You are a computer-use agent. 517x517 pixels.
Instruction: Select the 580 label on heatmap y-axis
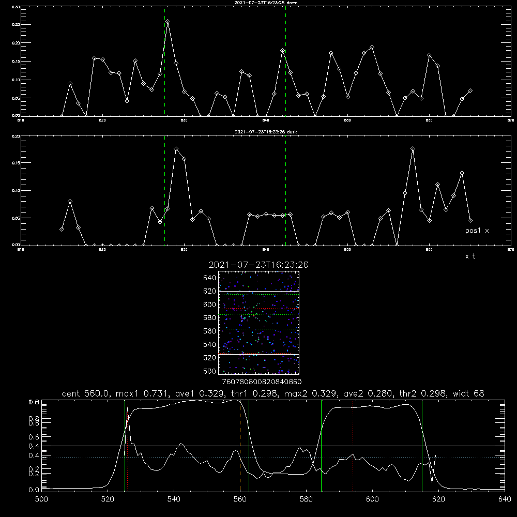coord(209,318)
